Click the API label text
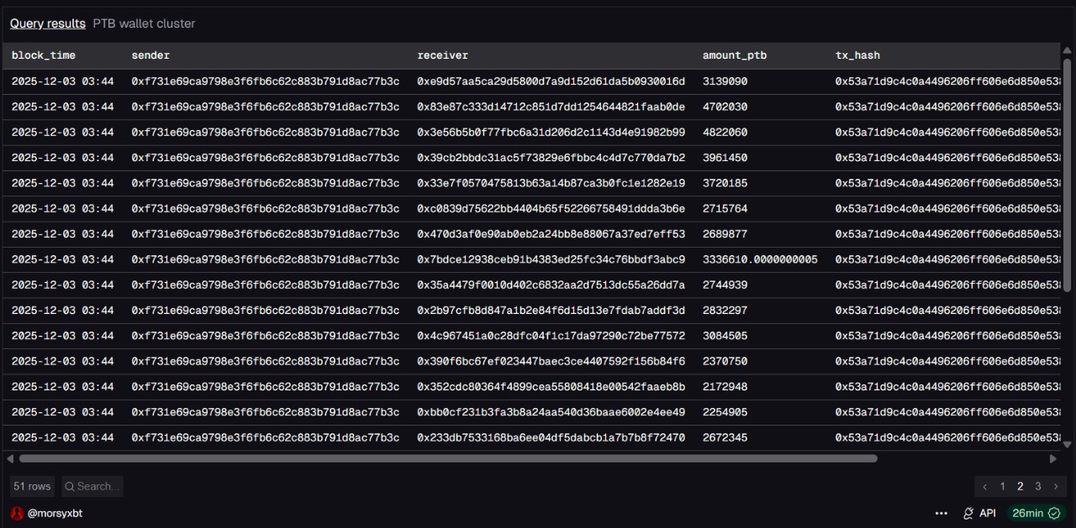1076x528 pixels. click(x=988, y=513)
